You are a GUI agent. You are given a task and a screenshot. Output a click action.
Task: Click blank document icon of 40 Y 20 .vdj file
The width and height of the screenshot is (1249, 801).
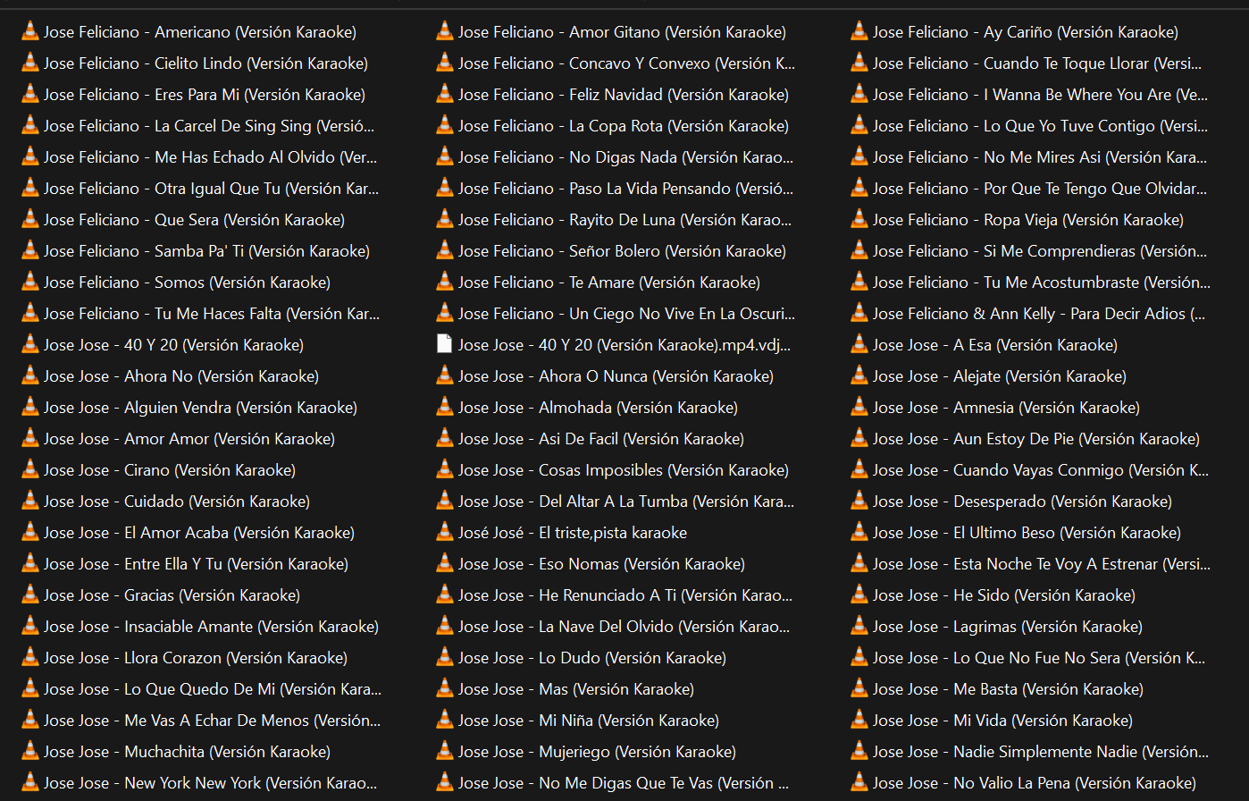[445, 345]
